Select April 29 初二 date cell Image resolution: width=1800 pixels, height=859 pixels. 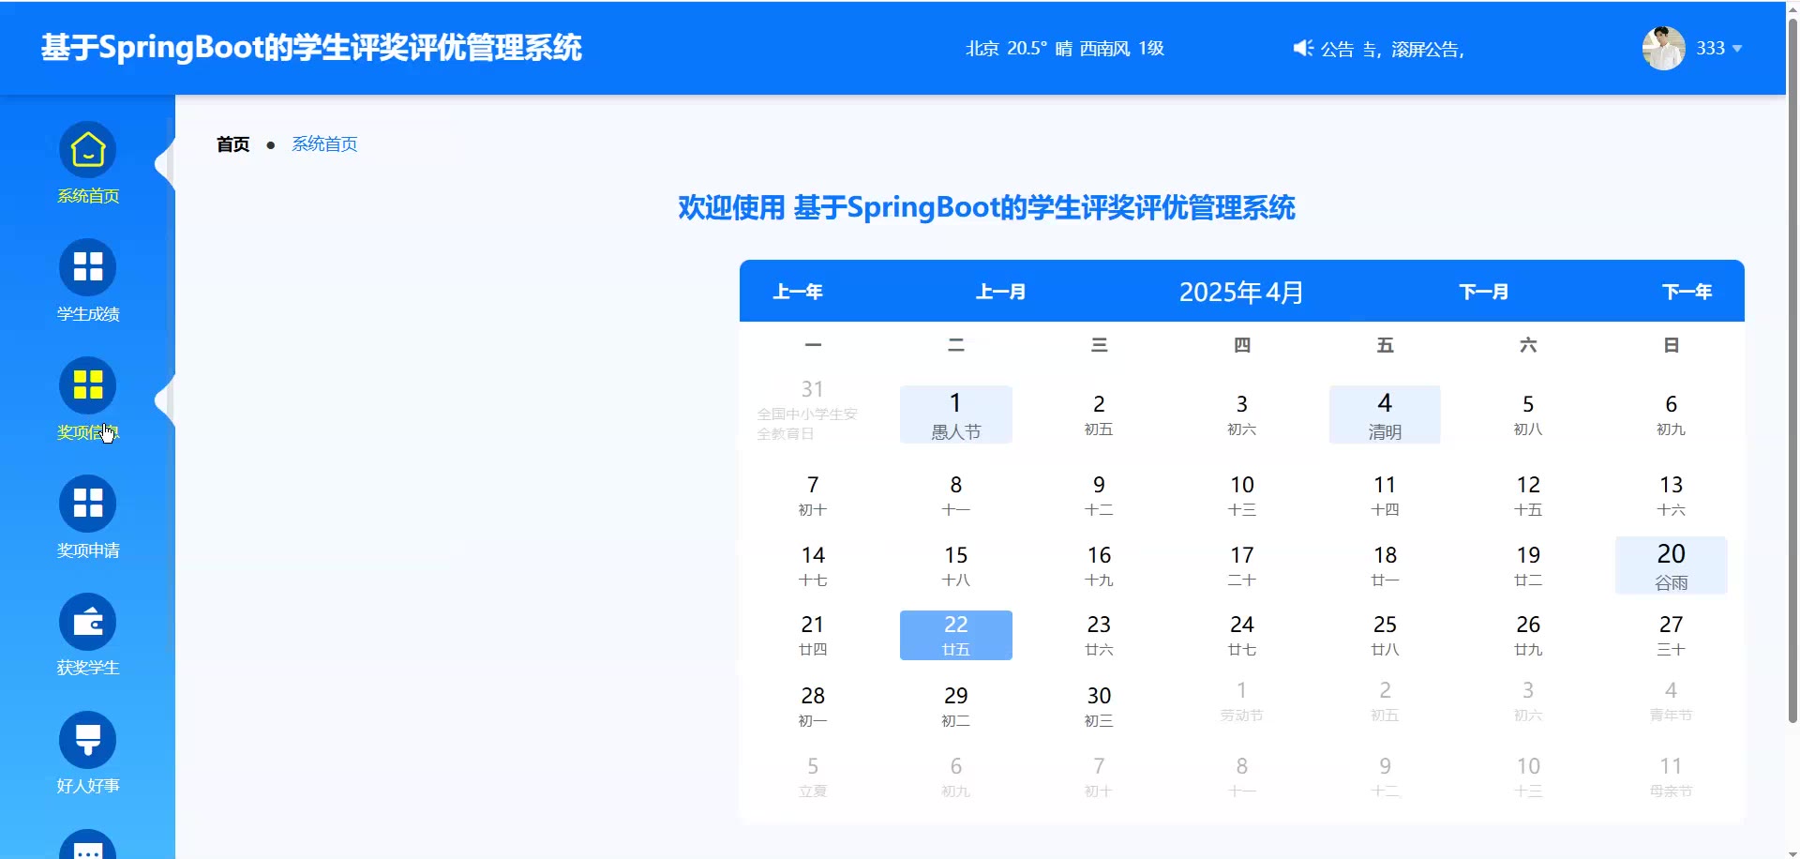(x=956, y=706)
